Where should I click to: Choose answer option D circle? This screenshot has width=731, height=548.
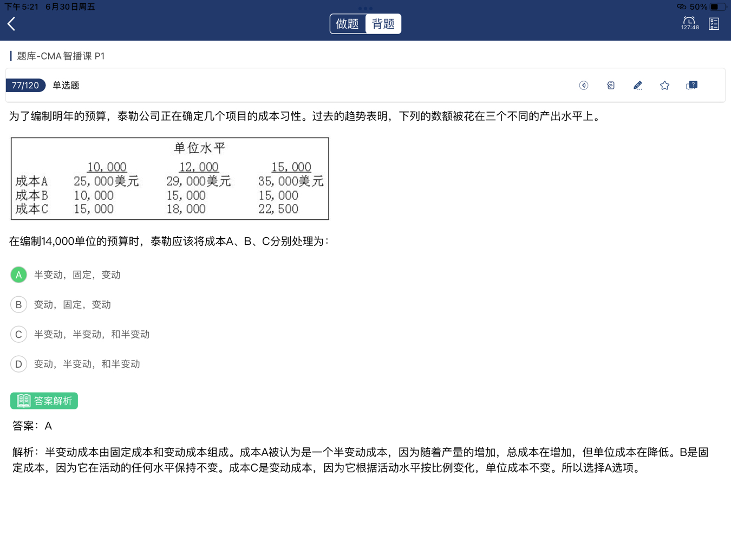18,364
